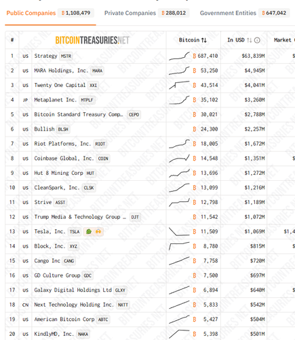The width and height of the screenshot is (295, 340).
Task: Open the MARA Holdings, Inc. link
Action: 61,71
